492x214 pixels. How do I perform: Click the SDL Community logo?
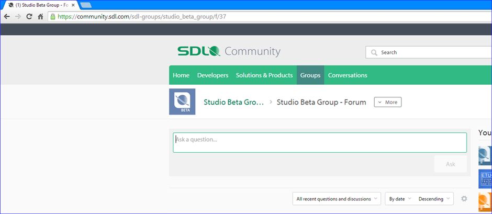[x=229, y=51]
